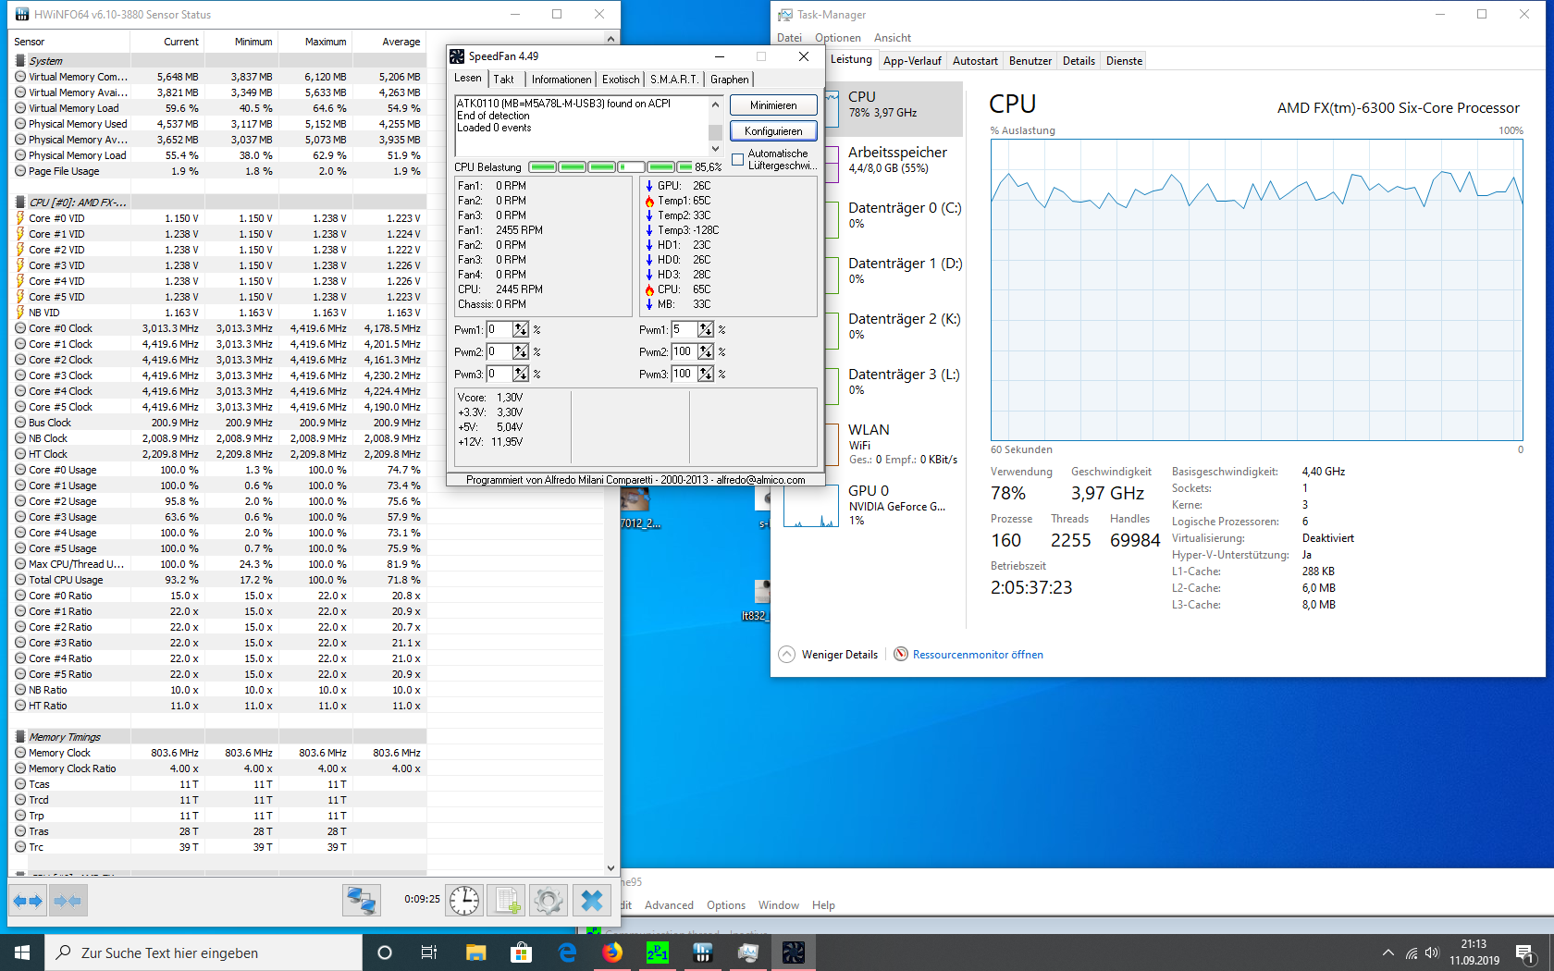The height and width of the screenshot is (971, 1554).
Task: Open the Optionen menu in Task Manager
Action: tap(837, 38)
